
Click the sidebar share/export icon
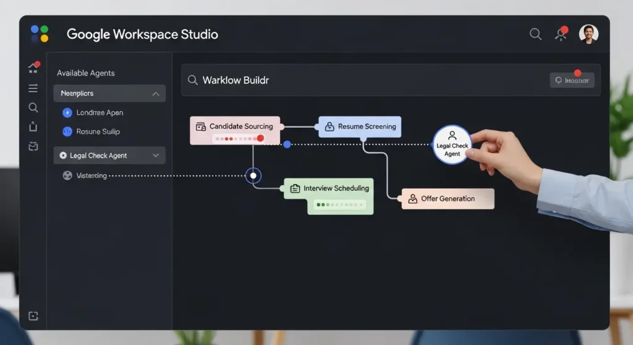pos(33,127)
